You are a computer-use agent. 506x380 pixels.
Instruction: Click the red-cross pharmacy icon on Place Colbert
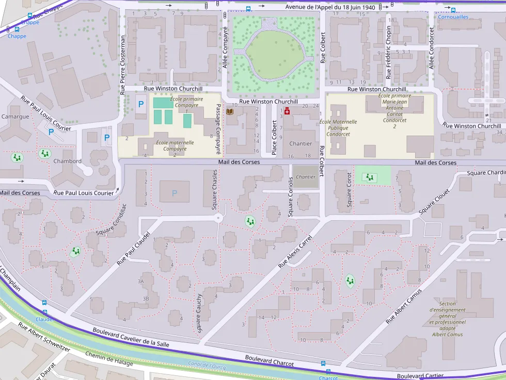(x=287, y=111)
